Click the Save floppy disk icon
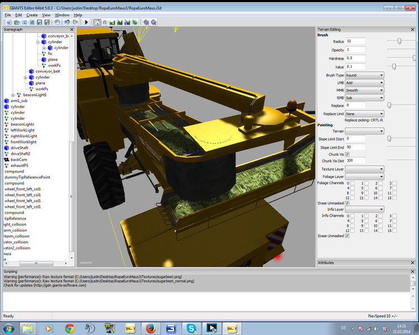Screen dimensions: 419x335 click(x=39, y=22)
